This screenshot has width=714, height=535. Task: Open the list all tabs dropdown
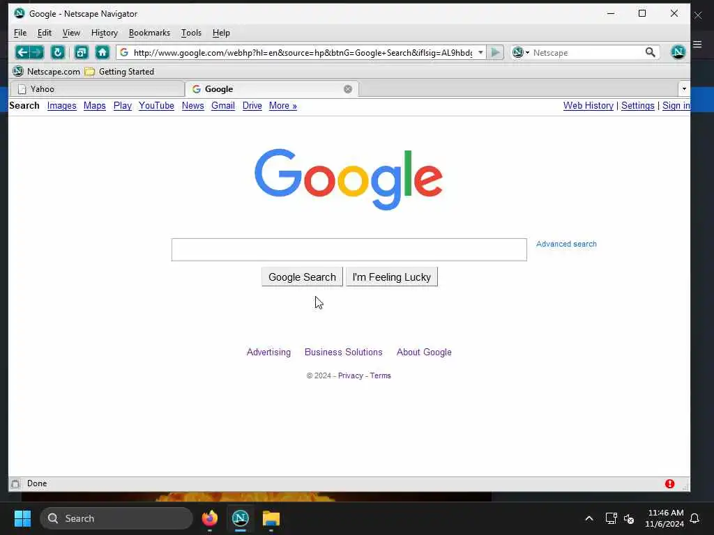(684, 88)
